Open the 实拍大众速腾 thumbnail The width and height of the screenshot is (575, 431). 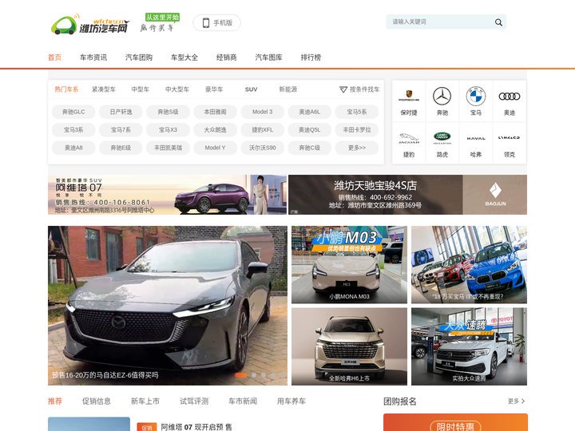(469, 346)
